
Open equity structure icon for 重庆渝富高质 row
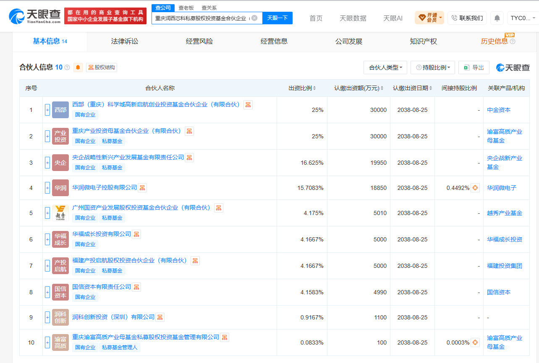(225, 337)
